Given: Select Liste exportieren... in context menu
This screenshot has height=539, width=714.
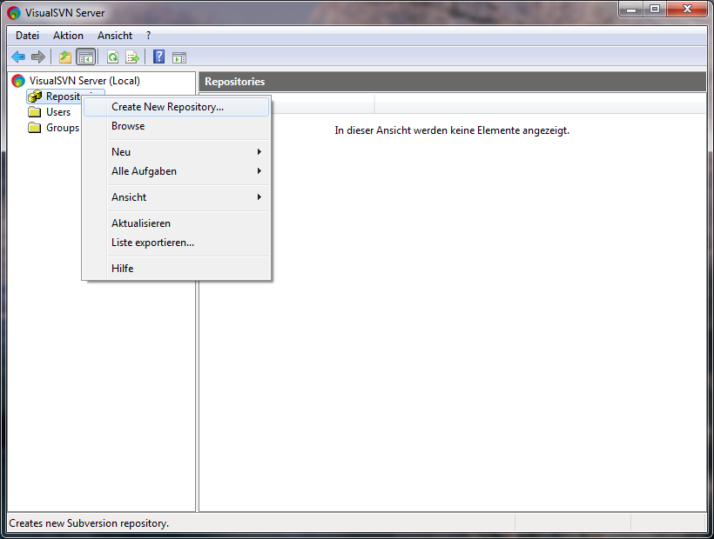Looking at the screenshot, I should (176, 243).
